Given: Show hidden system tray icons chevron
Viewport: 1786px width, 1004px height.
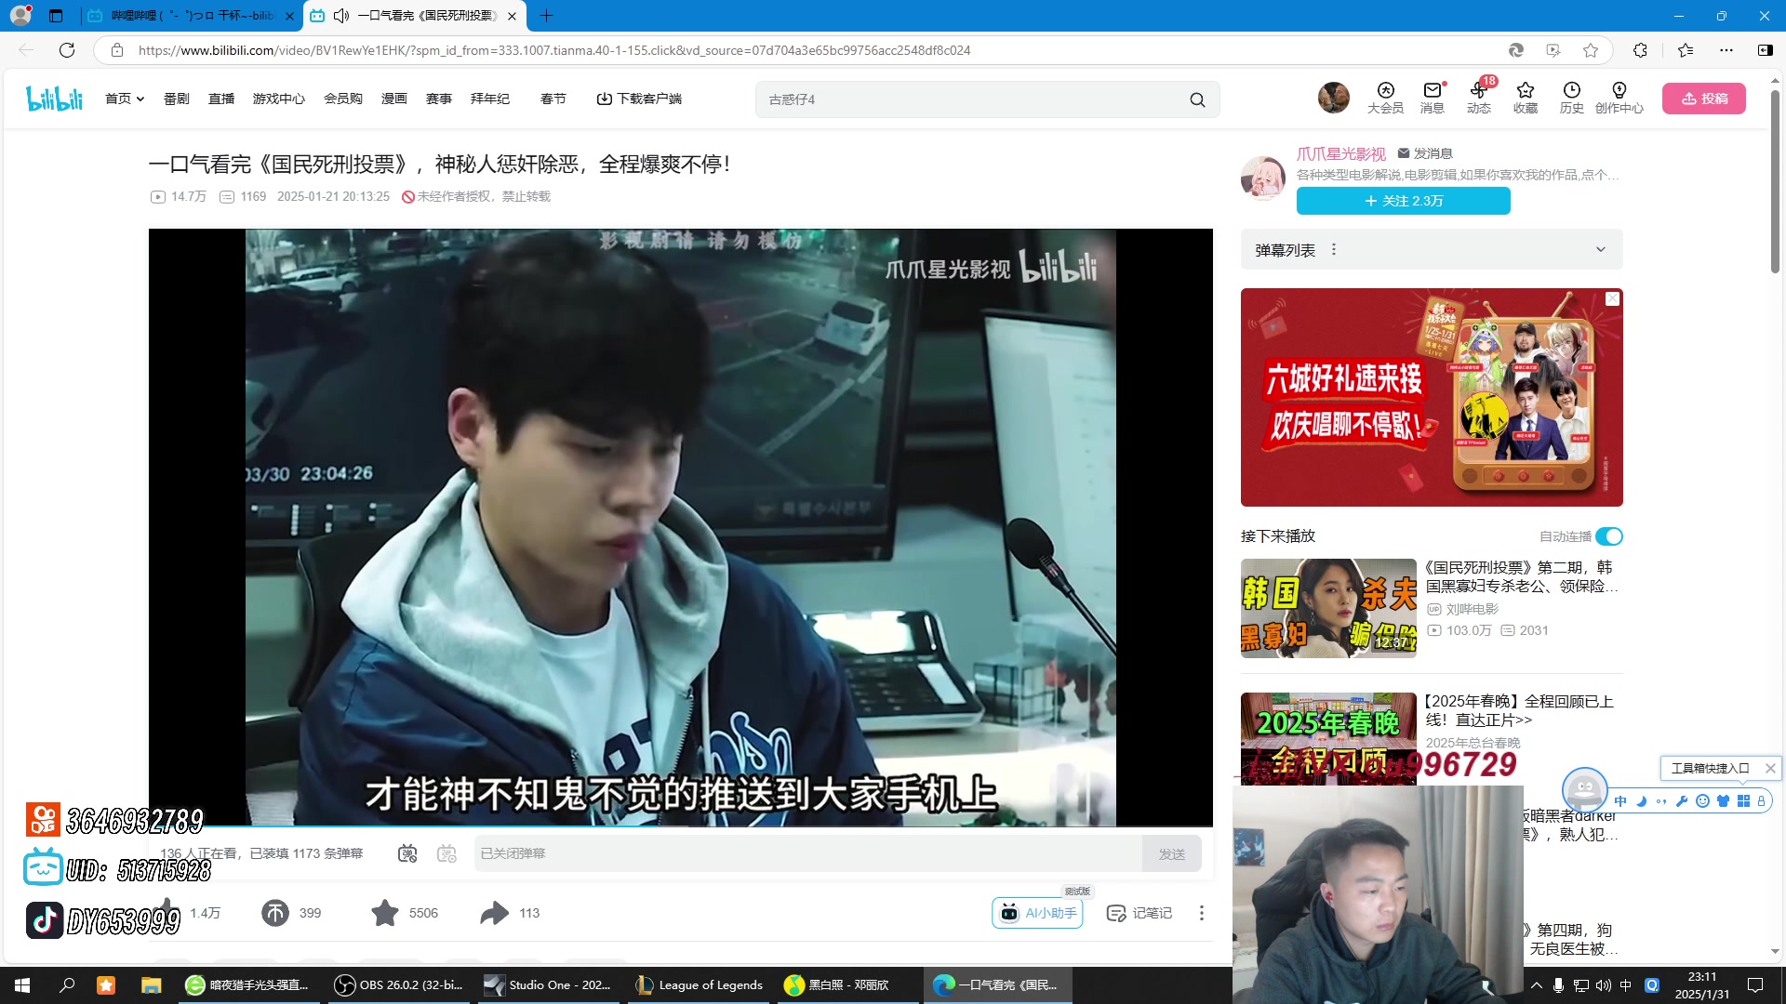Looking at the screenshot, I should tap(1537, 985).
